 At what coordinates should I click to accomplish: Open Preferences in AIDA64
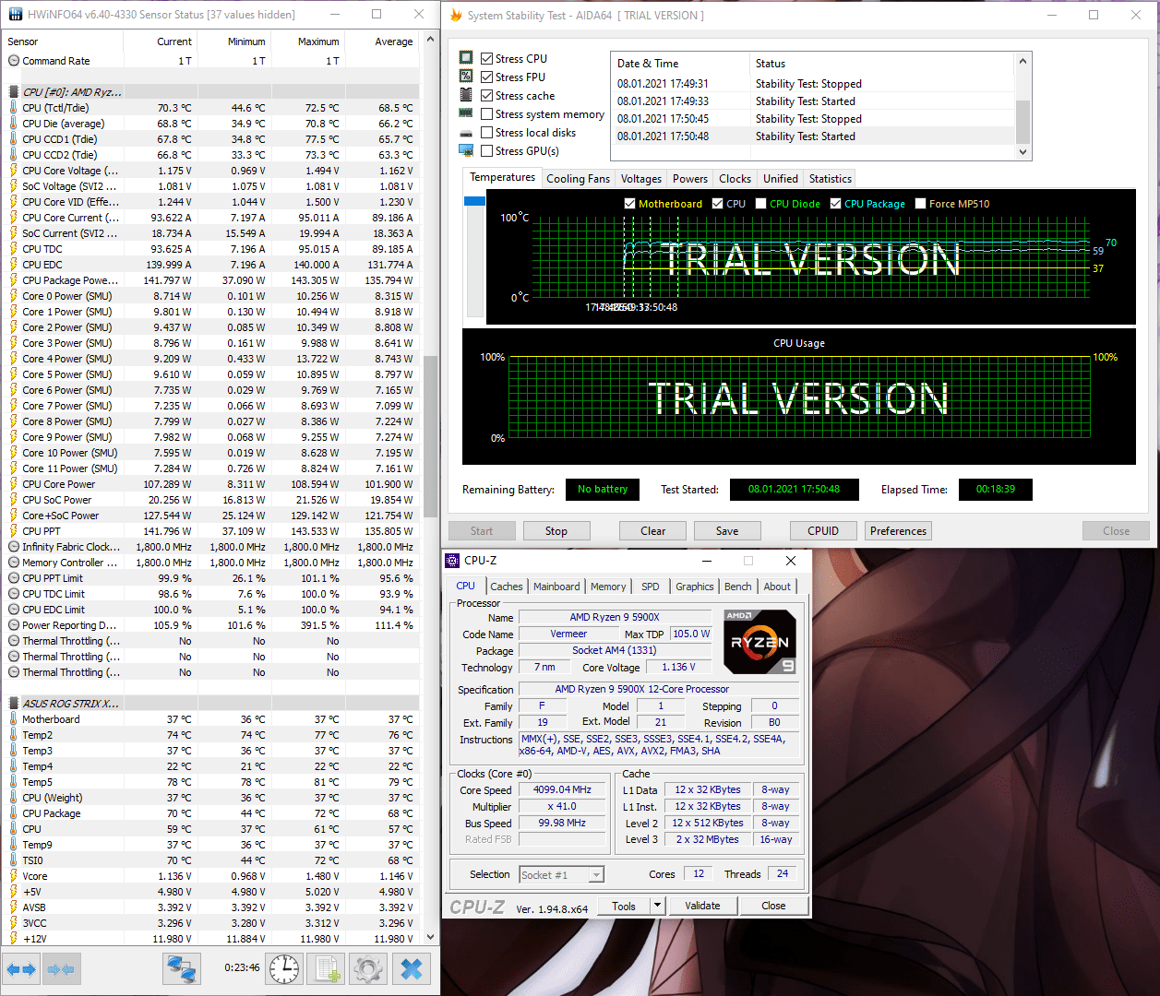[x=898, y=531]
